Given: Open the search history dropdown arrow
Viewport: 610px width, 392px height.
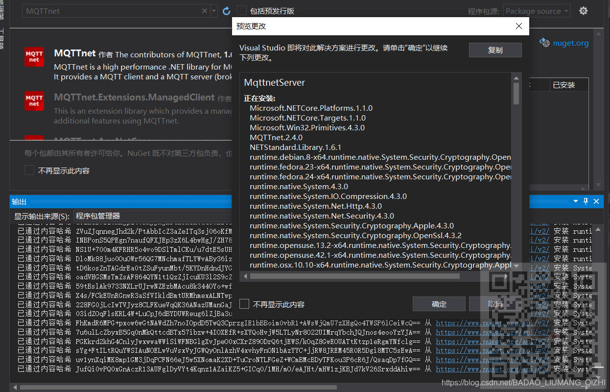Looking at the screenshot, I should pos(212,10).
